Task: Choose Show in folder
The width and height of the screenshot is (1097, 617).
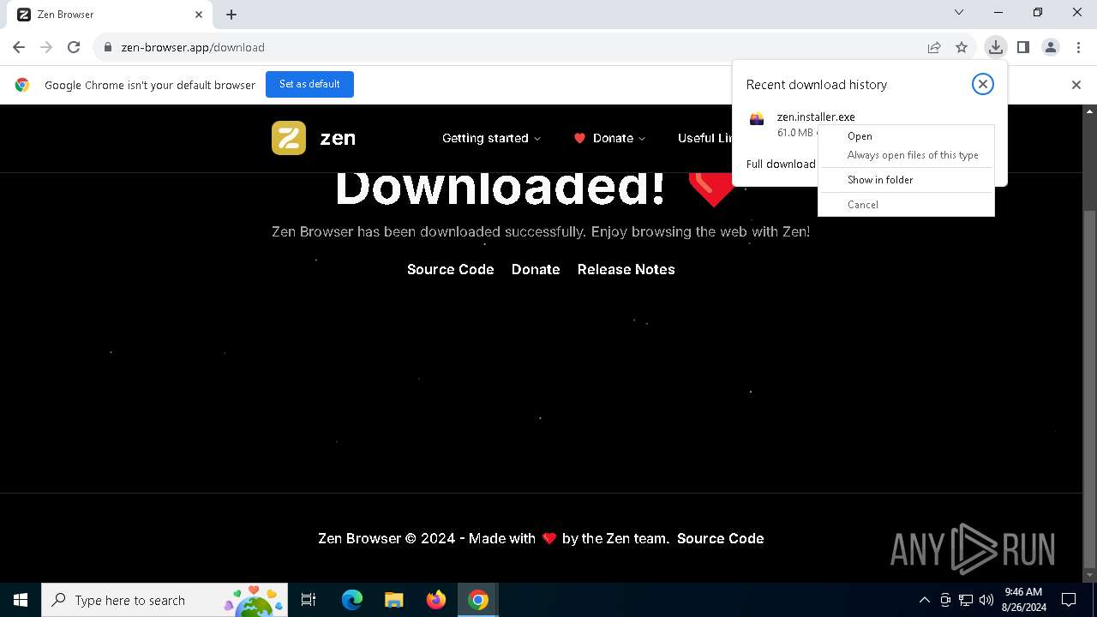Action: 907,180
